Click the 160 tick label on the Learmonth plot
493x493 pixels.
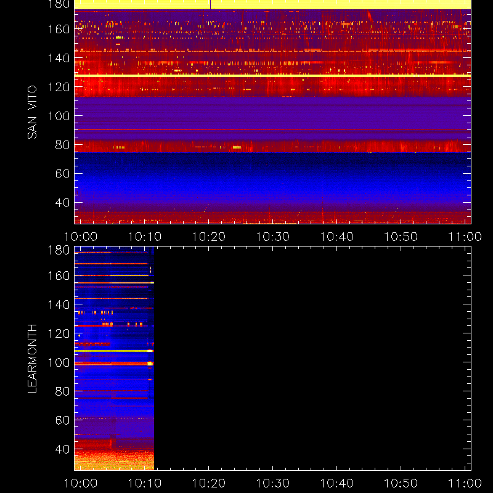pos(59,275)
